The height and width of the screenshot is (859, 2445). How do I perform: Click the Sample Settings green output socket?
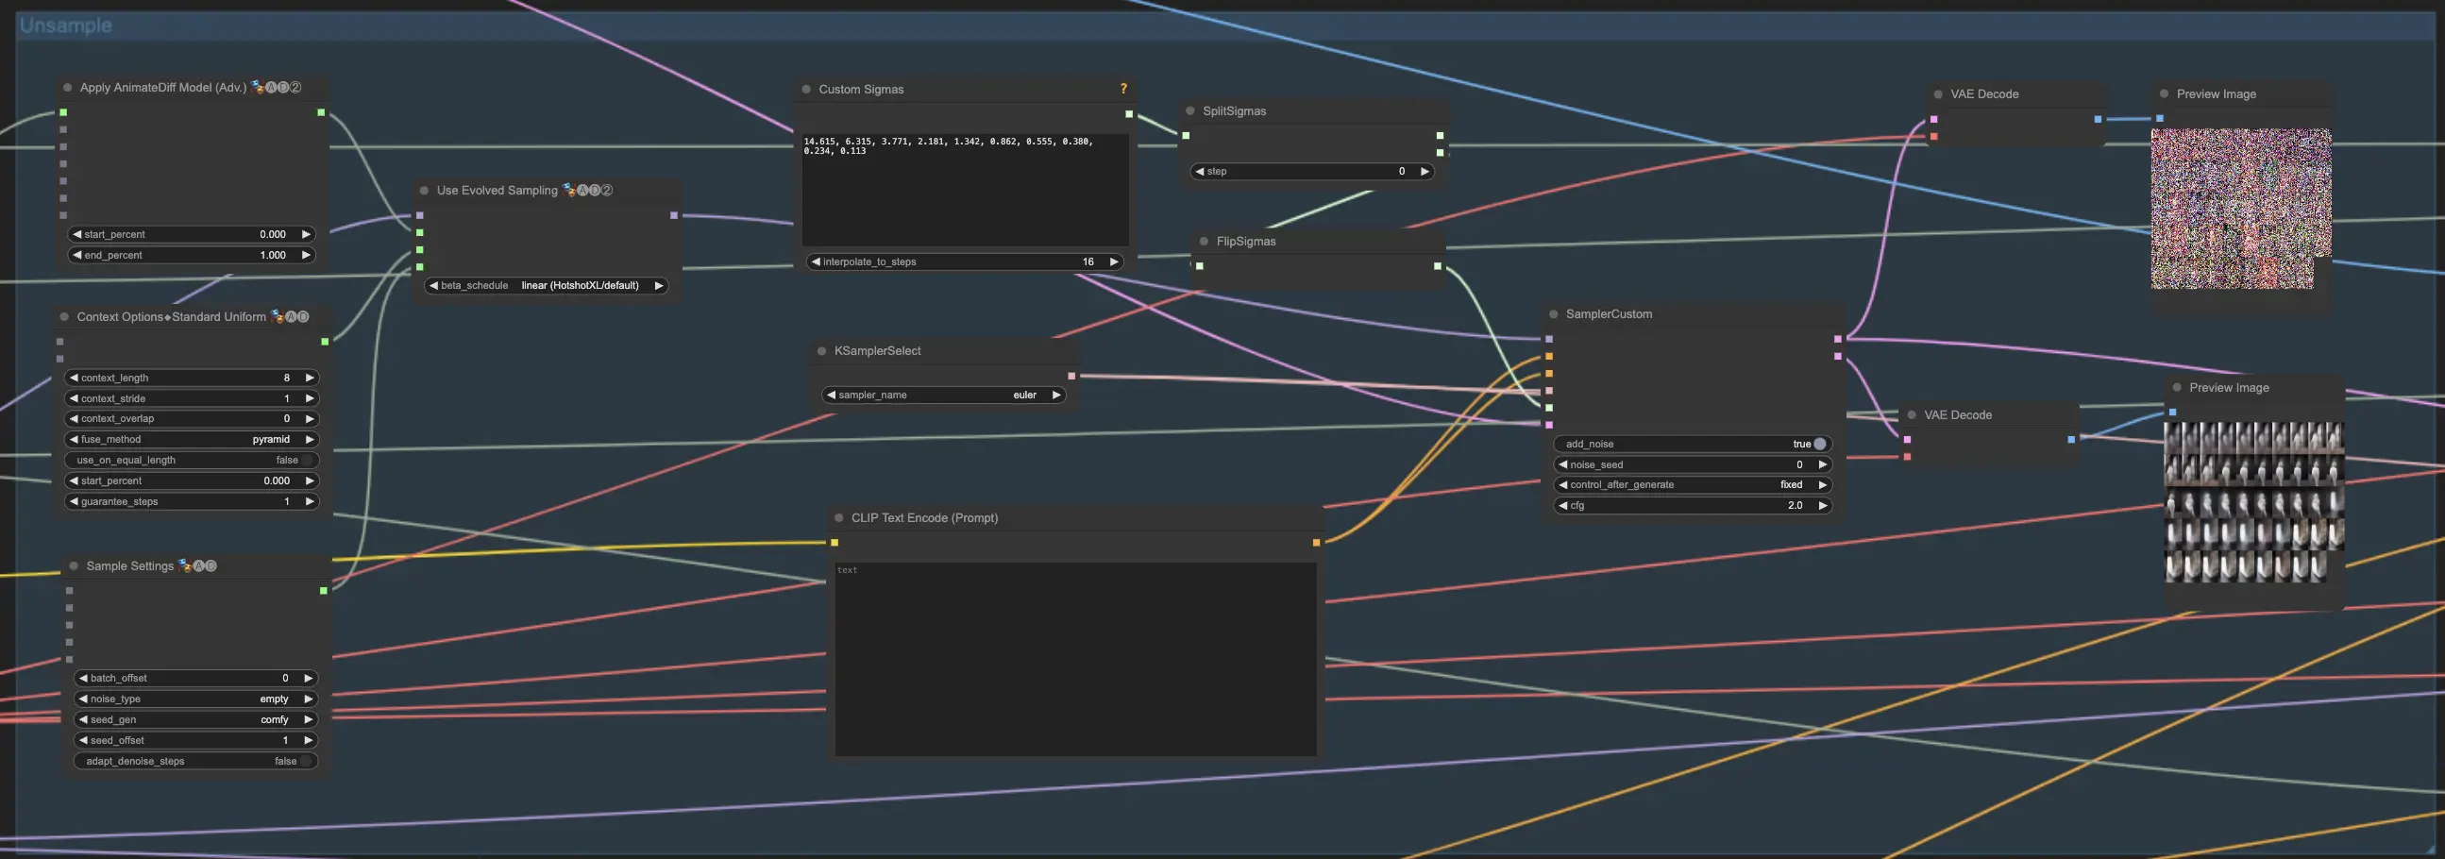tap(324, 591)
